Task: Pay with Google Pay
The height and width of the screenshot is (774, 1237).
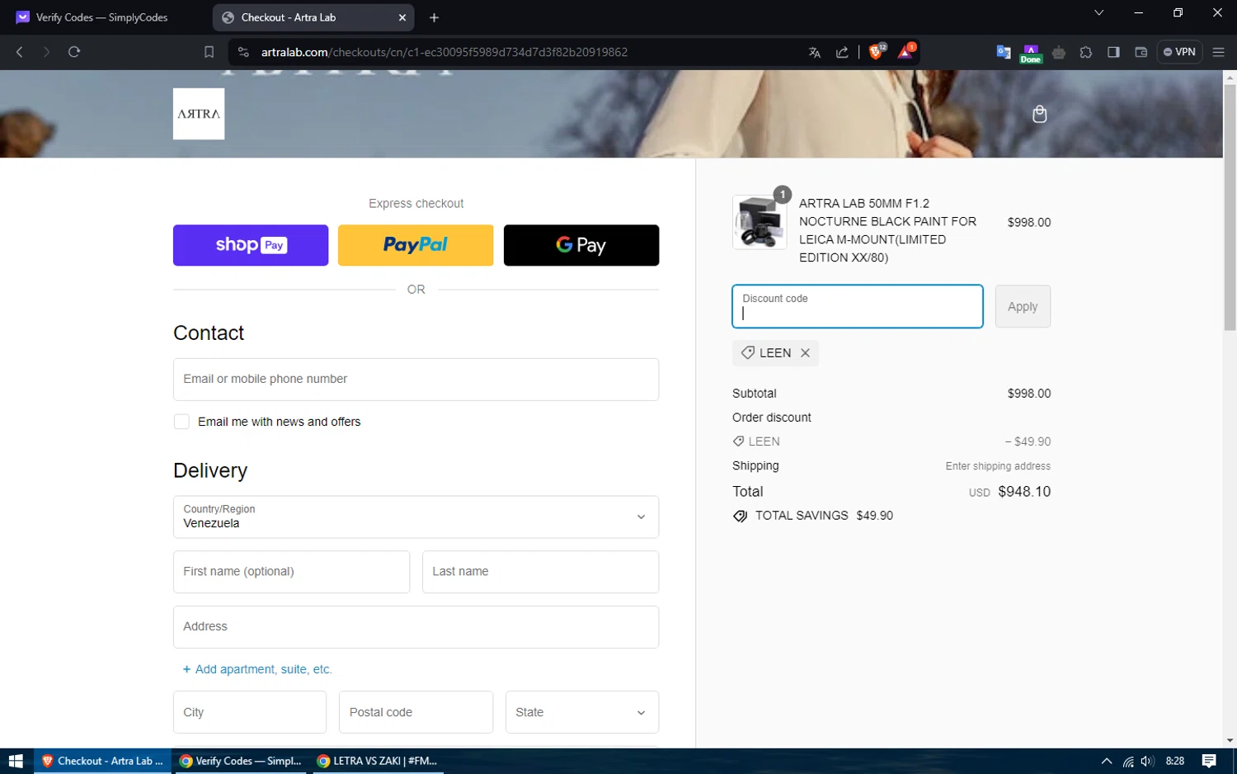Action: click(581, 245)
